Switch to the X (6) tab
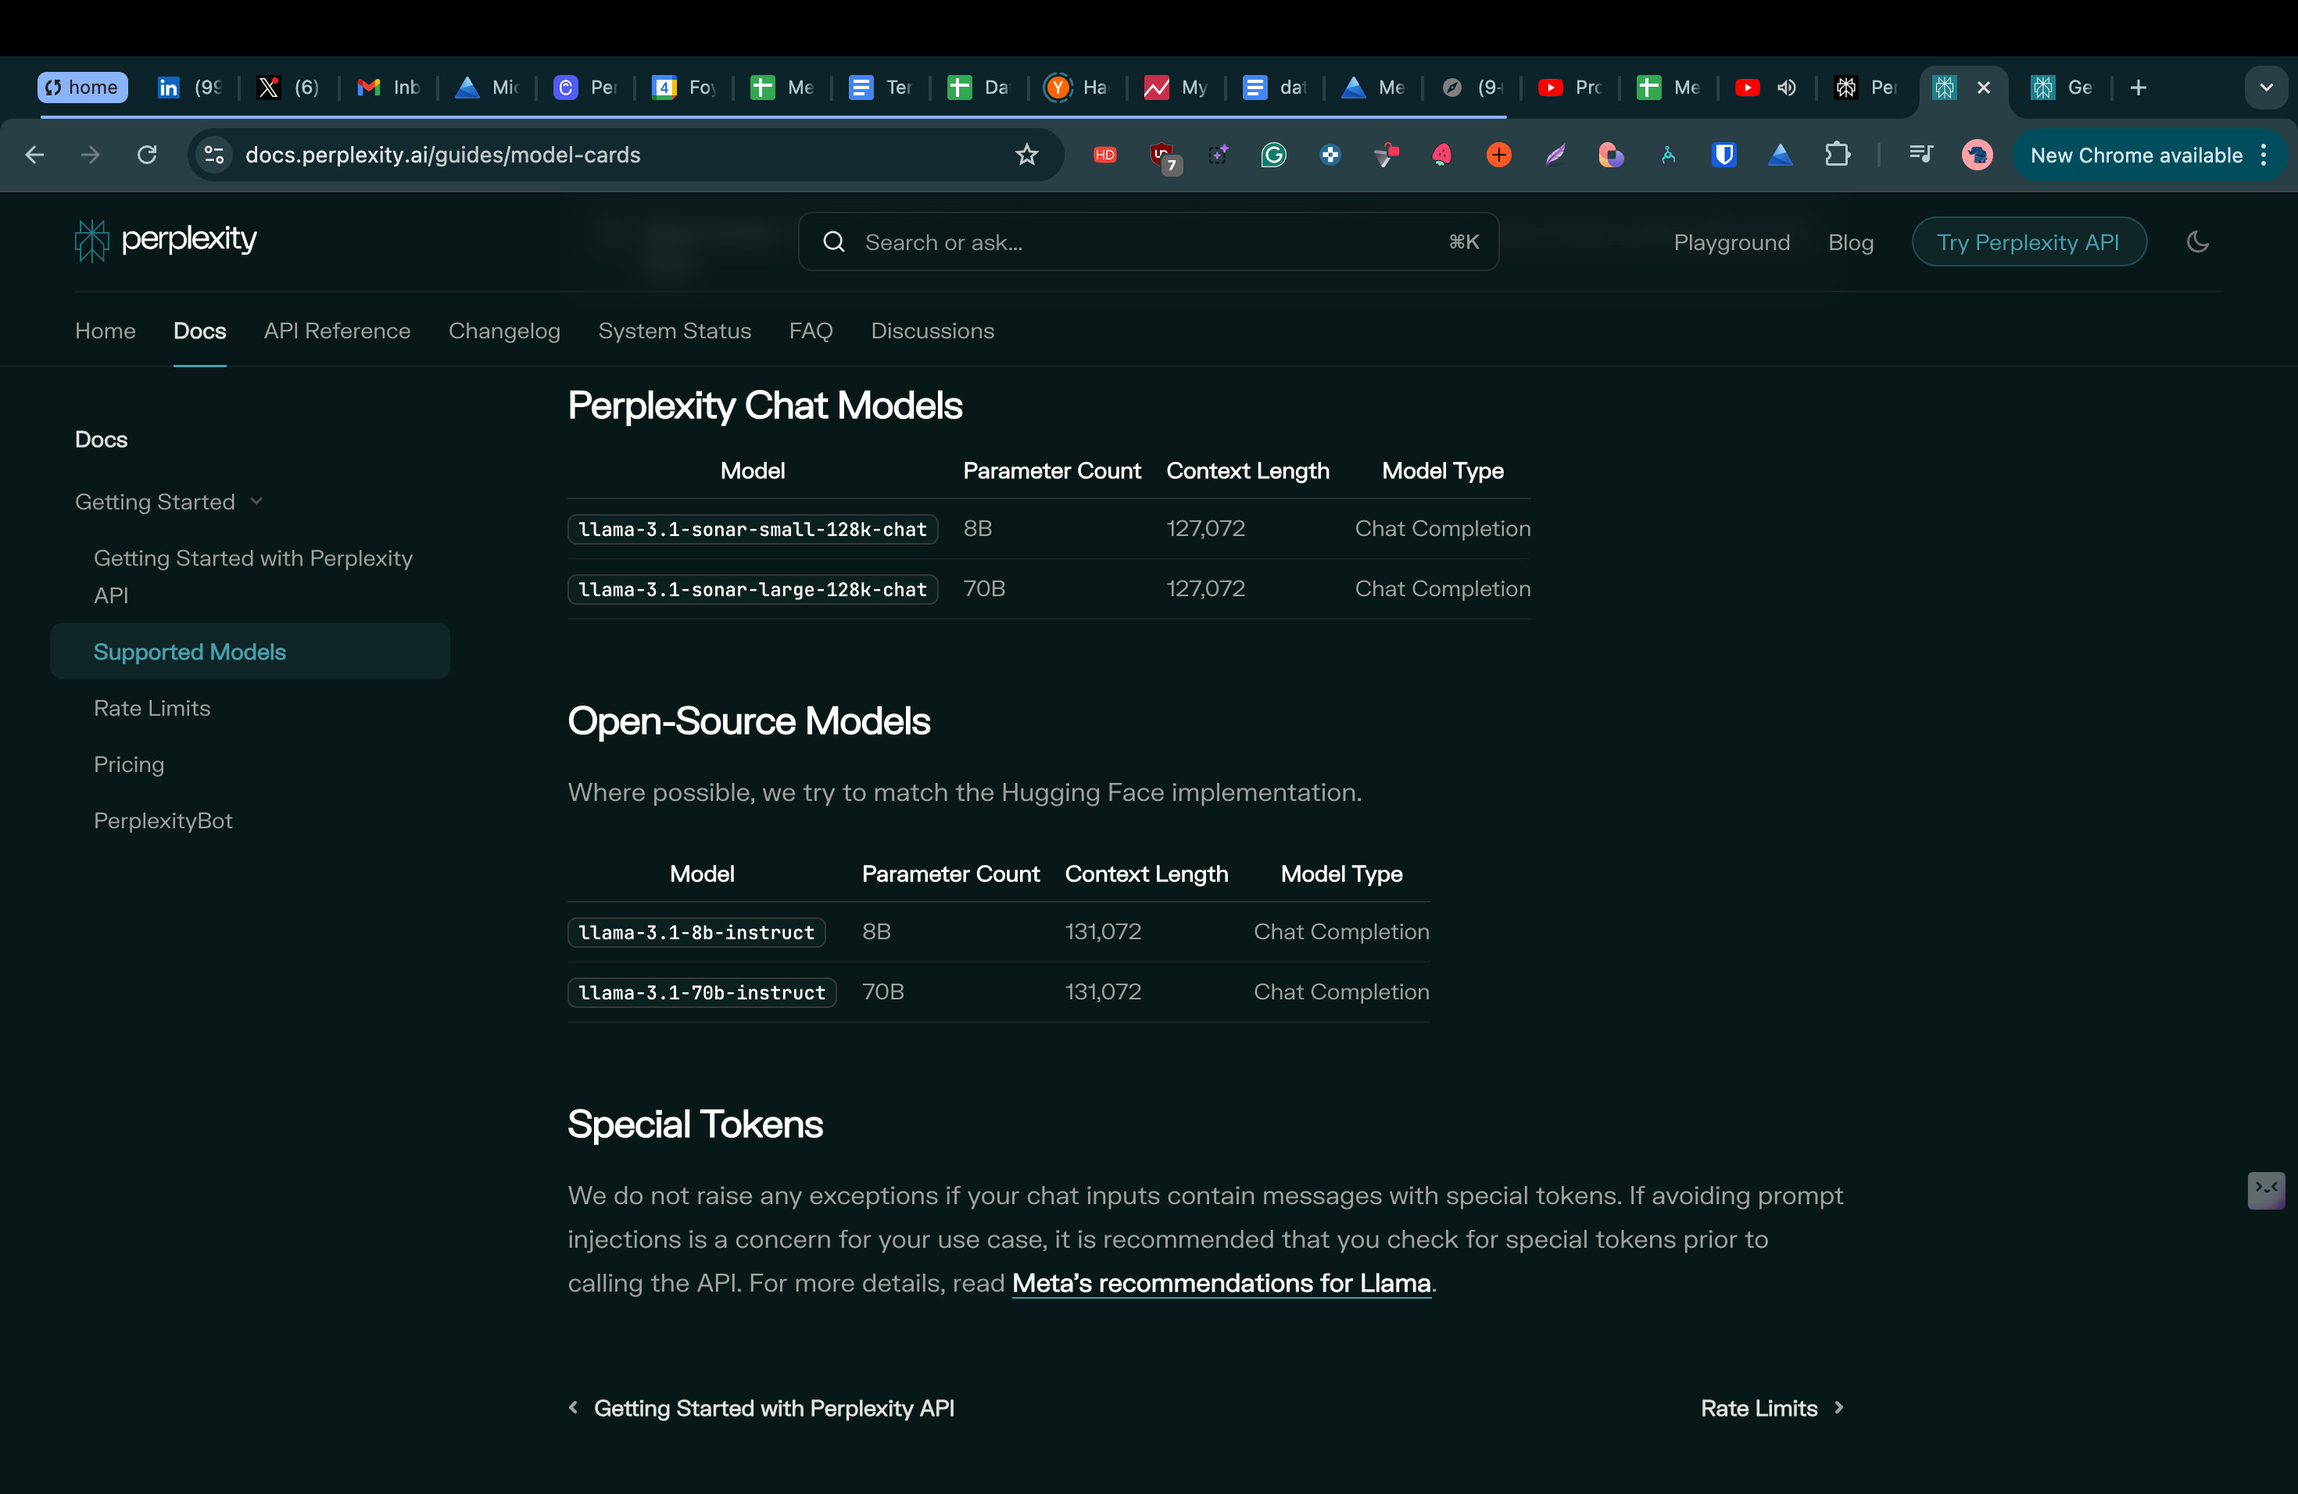The height and width of the screenshot is (1494, 2298). point(288,88)
